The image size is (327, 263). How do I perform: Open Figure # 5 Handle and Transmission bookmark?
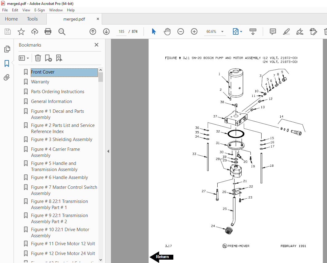(54, 166)
